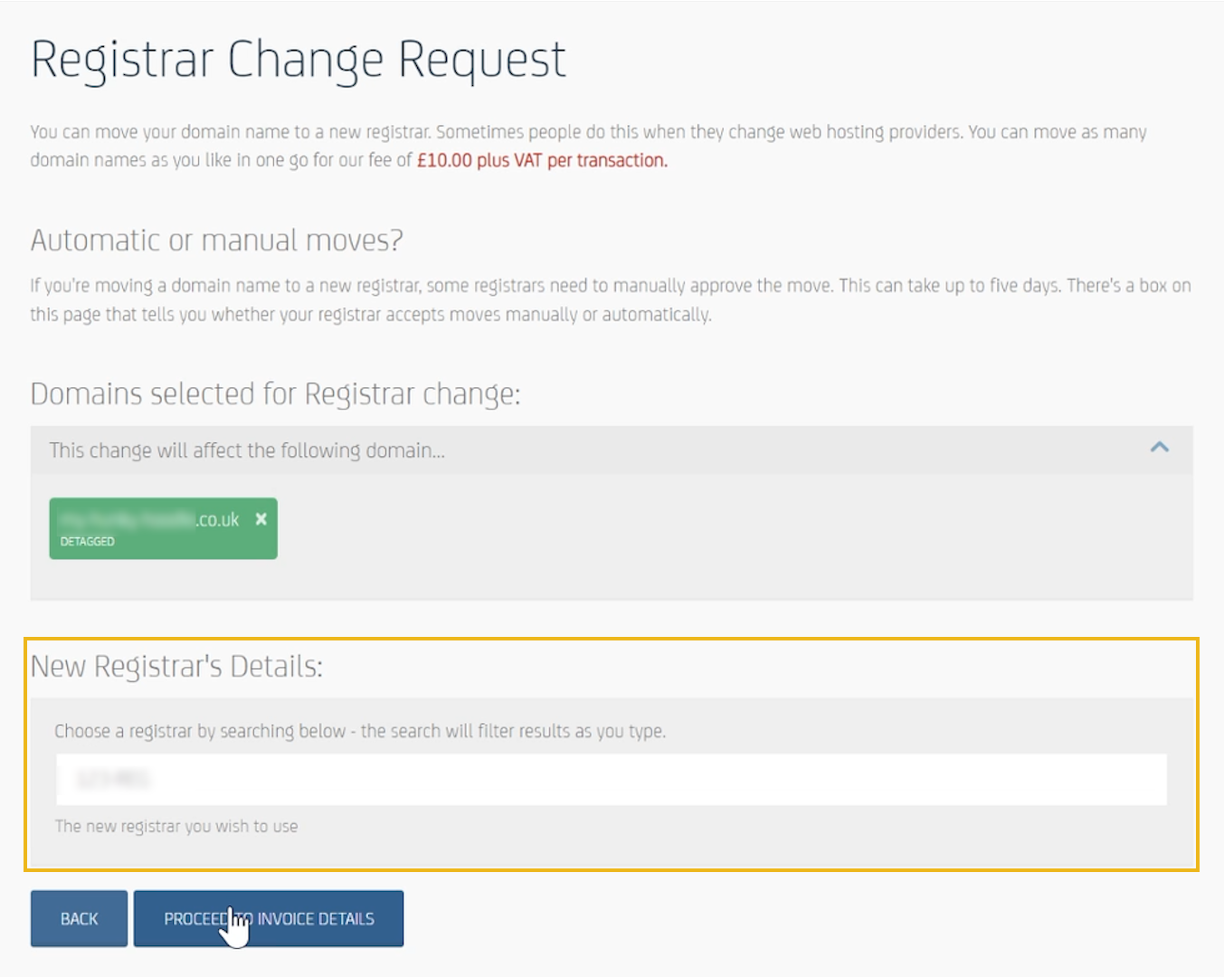Click the blurred domain name on green tag
Image resolution: width=1224 pixels, height=977 pixels.
(127, 519)
